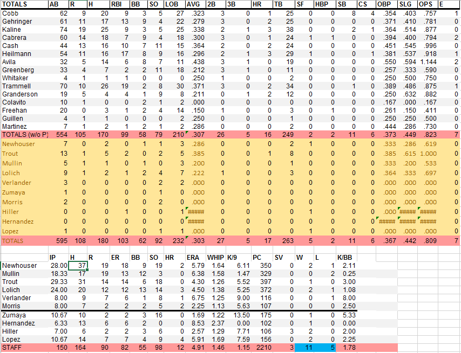Click the ERA pitching column header
The height and width of the screenshot is (353, 461).
pyautogui.click(x=193, y=258)
